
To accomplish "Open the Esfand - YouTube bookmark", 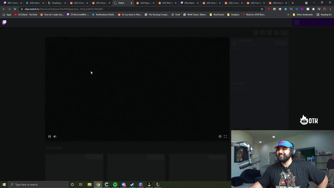I will (26, 15).
